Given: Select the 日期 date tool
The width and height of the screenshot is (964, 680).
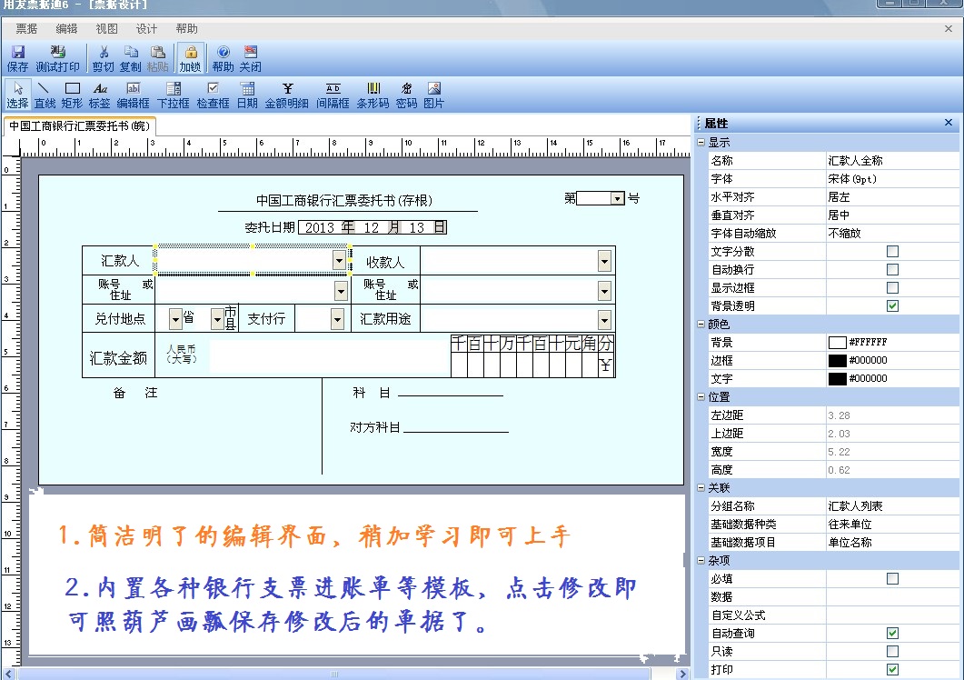Looking at the screenshot, I should tap(247, 95).
